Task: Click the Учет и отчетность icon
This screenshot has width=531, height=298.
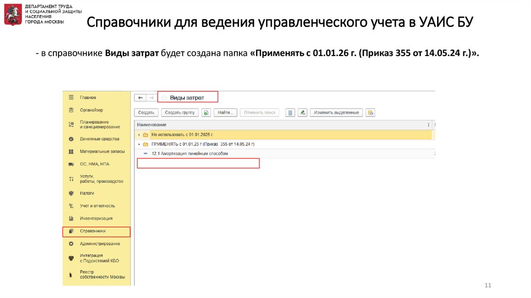Action: coord(71,206)
